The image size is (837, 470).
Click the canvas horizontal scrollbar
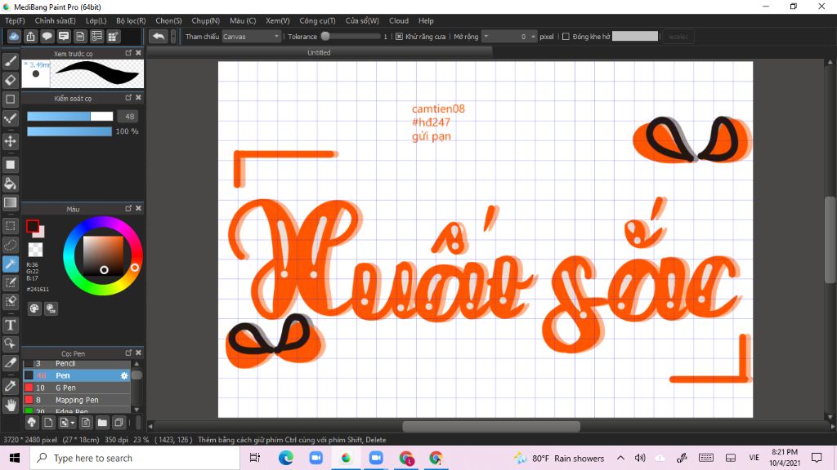click(491, 426)
